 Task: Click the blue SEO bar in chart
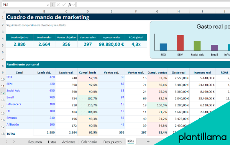tap(163, 47)
